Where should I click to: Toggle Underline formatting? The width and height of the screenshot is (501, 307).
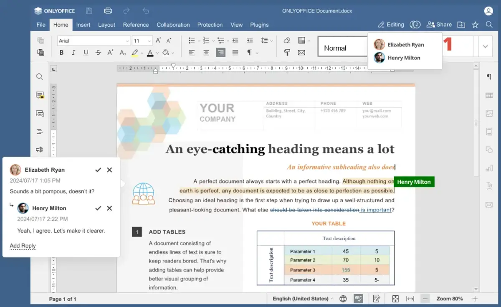click(x=86, y=53)
